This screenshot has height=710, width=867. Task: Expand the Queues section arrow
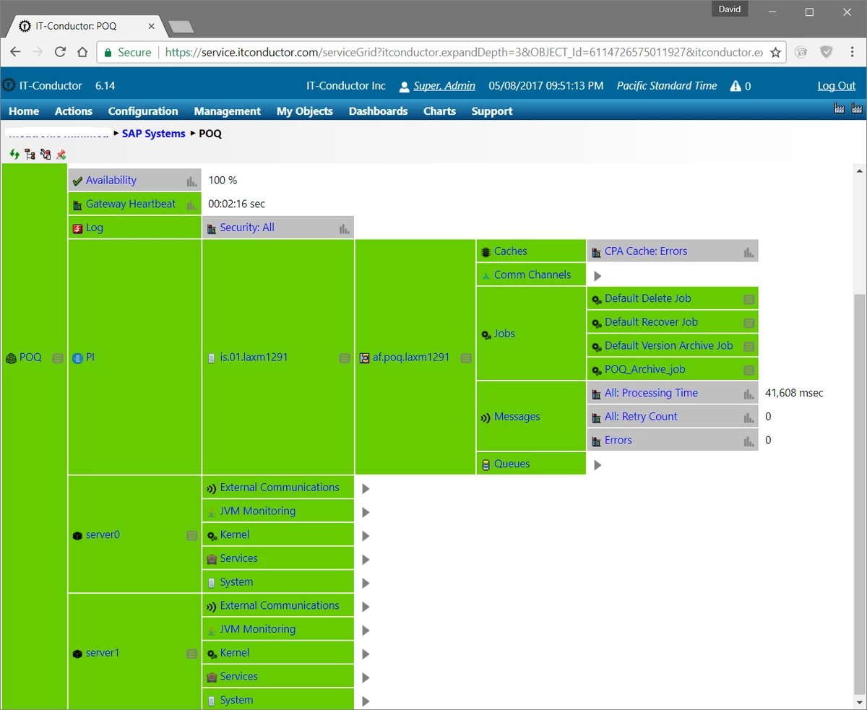pyautogui.click(x=598, y=464)
